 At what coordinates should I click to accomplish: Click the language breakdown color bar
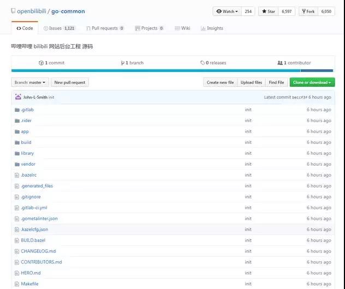pos(172,70)
